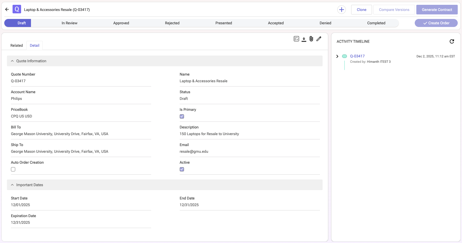This screenshot has width=462, height=243.
Task: Disable the Active checkbox
Action: click(182, 169)
